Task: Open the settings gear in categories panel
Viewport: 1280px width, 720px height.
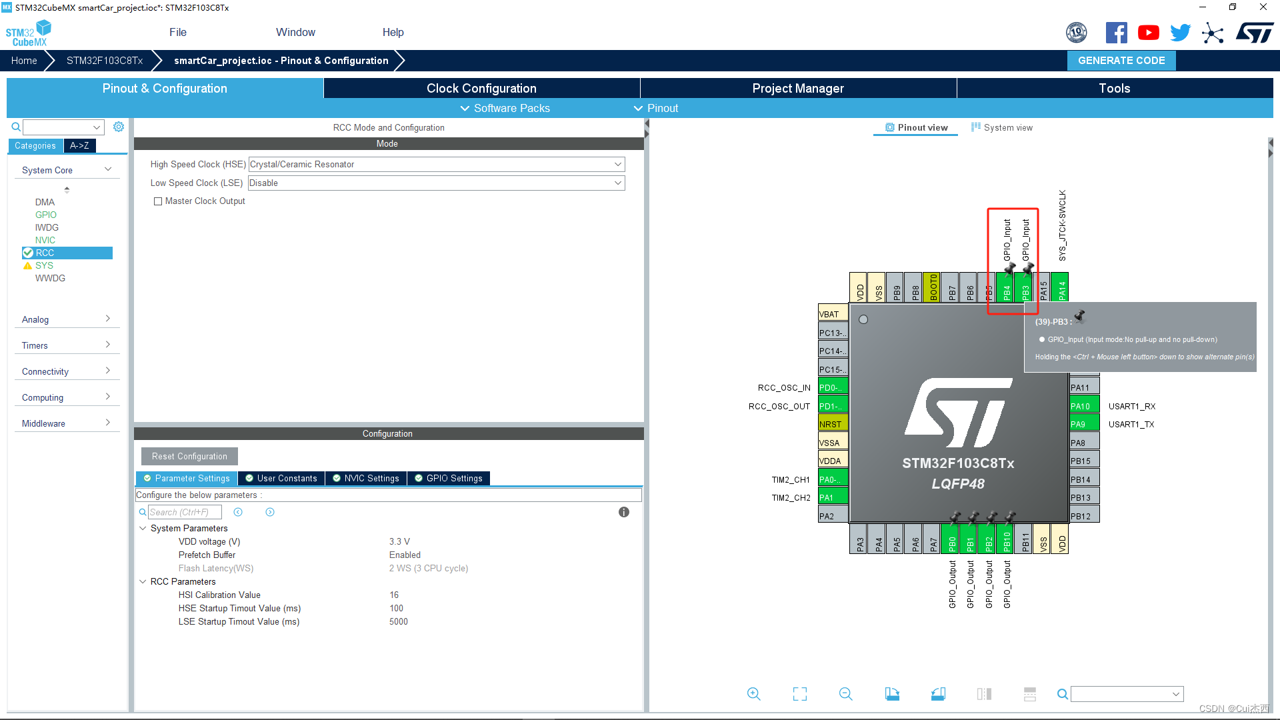Action: pos(119,127)
